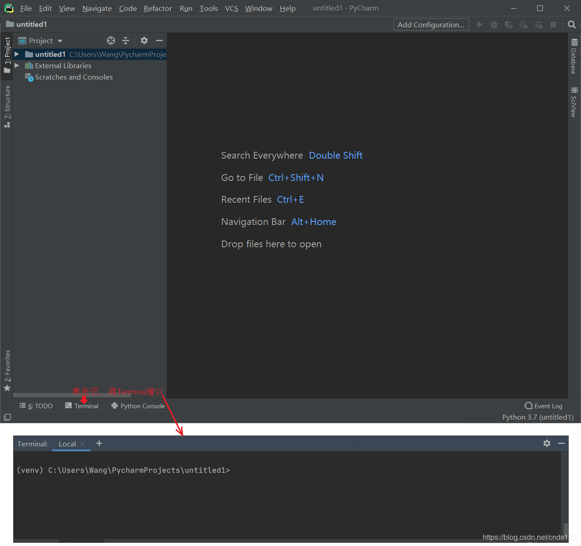Click the Double Shift shortcut hint text
The width and height of the screenshot is (581, 546).
336,155
